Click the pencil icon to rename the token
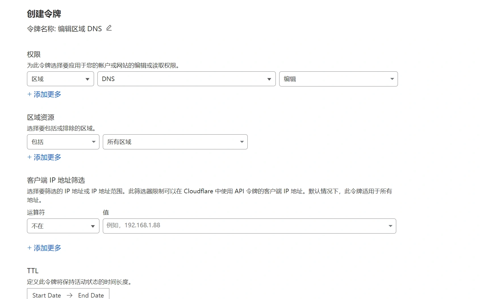482x299 pixels. pos(109,28)
